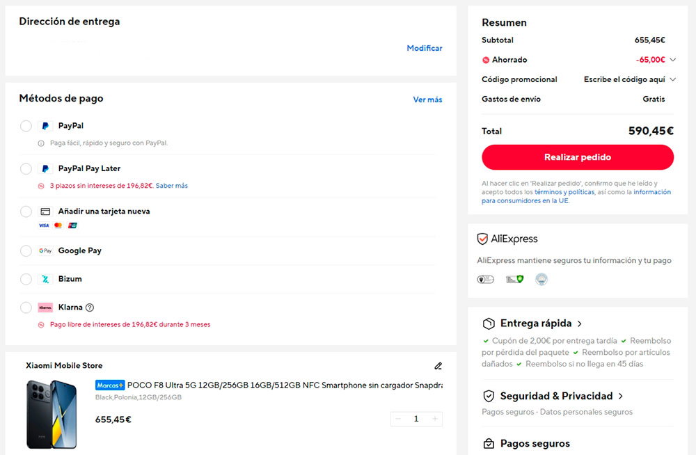Open the términos y políticas link
696x455 pixels.
[x=564, y=192]
